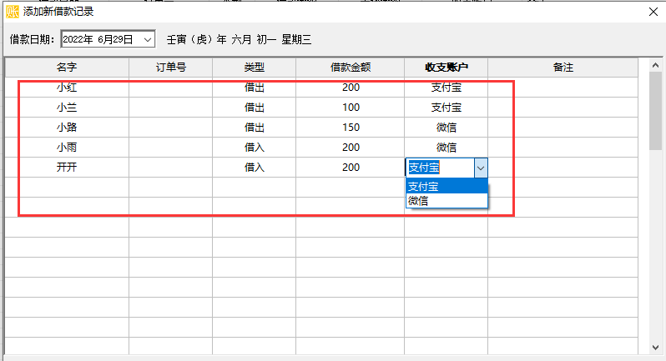The image size is (666, 361).
Task: Click amount 200 in 小红 row
Action: click(351, 88)
